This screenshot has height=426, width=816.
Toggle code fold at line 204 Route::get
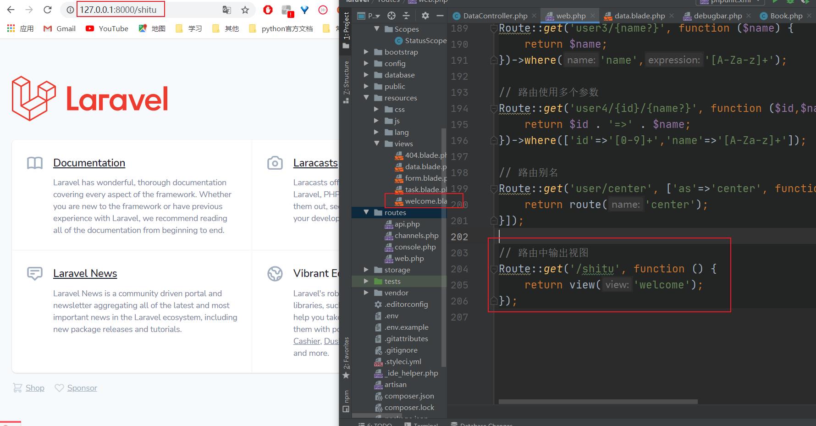click(494, 269)
